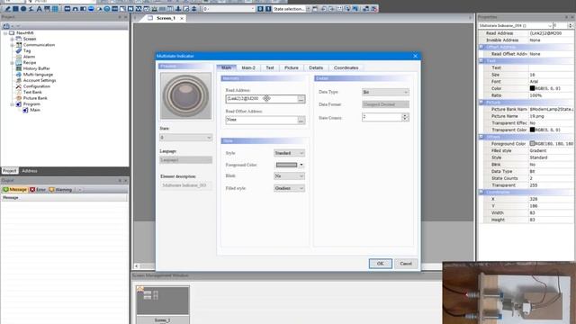Click previous state arrow icon left of State selection
This screenshot has height=324, width=576.
tap(260, 8)
